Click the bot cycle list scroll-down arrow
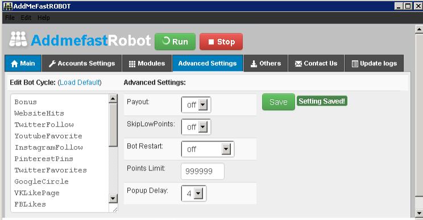This screenshot has width=423, height=220. (113, 199)
